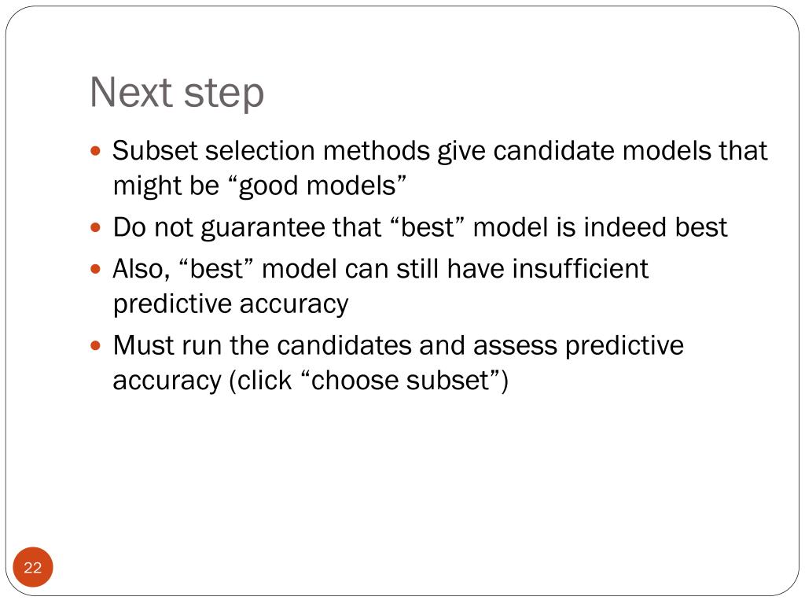Click the second orange bullet before "Do not guarantee"
Screen dimensions: 805x604
click(x=95, y=227)
